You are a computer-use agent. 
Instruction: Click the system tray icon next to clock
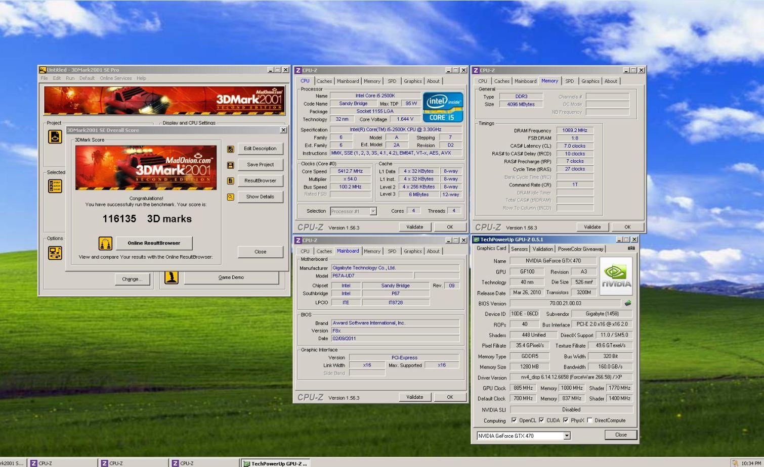click(x=735, y=463)
